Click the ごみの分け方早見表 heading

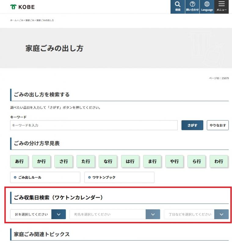pos(37,143)
